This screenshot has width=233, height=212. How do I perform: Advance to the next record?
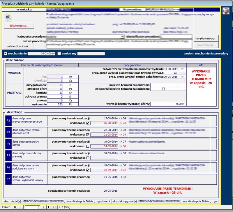[43, 207]
